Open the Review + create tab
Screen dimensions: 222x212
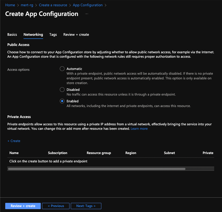(x=76, y=34)
